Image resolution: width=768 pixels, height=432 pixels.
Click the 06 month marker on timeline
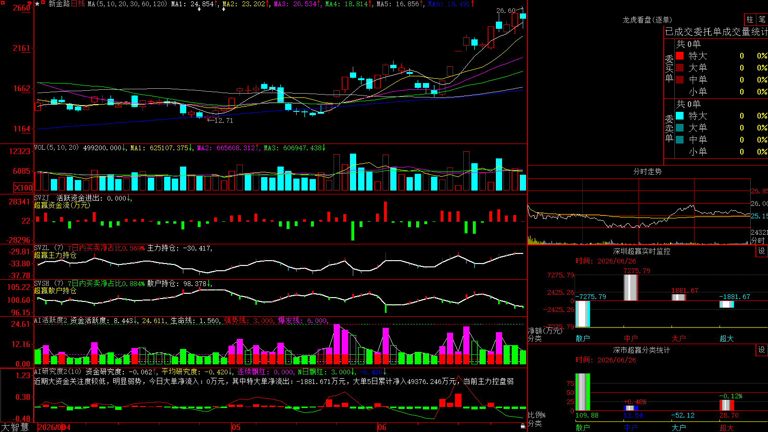point(382,427)
